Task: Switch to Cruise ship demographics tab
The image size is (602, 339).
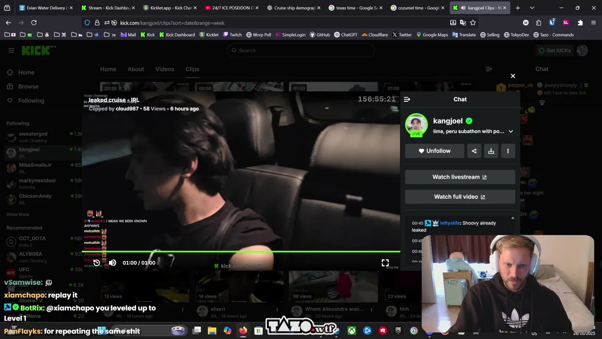Action: pyautogui.click(x=294, y=8)
